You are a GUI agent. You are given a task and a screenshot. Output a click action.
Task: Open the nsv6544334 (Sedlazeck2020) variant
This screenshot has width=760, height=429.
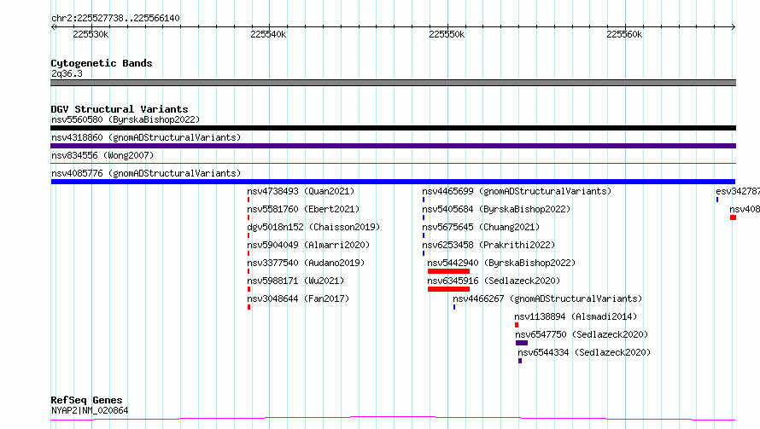[584, 352]
